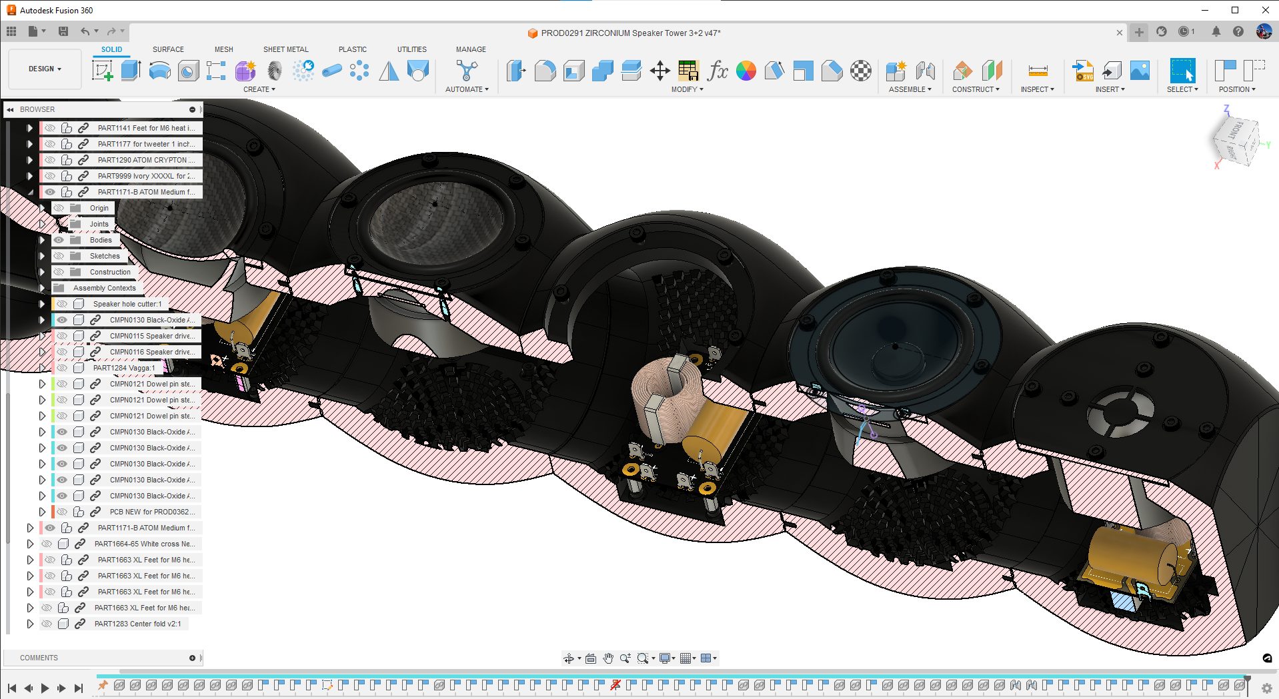This screenshot has width=1279, height=699.
Task: Select the Create Sketch tool
Action: tap(101, 70)
